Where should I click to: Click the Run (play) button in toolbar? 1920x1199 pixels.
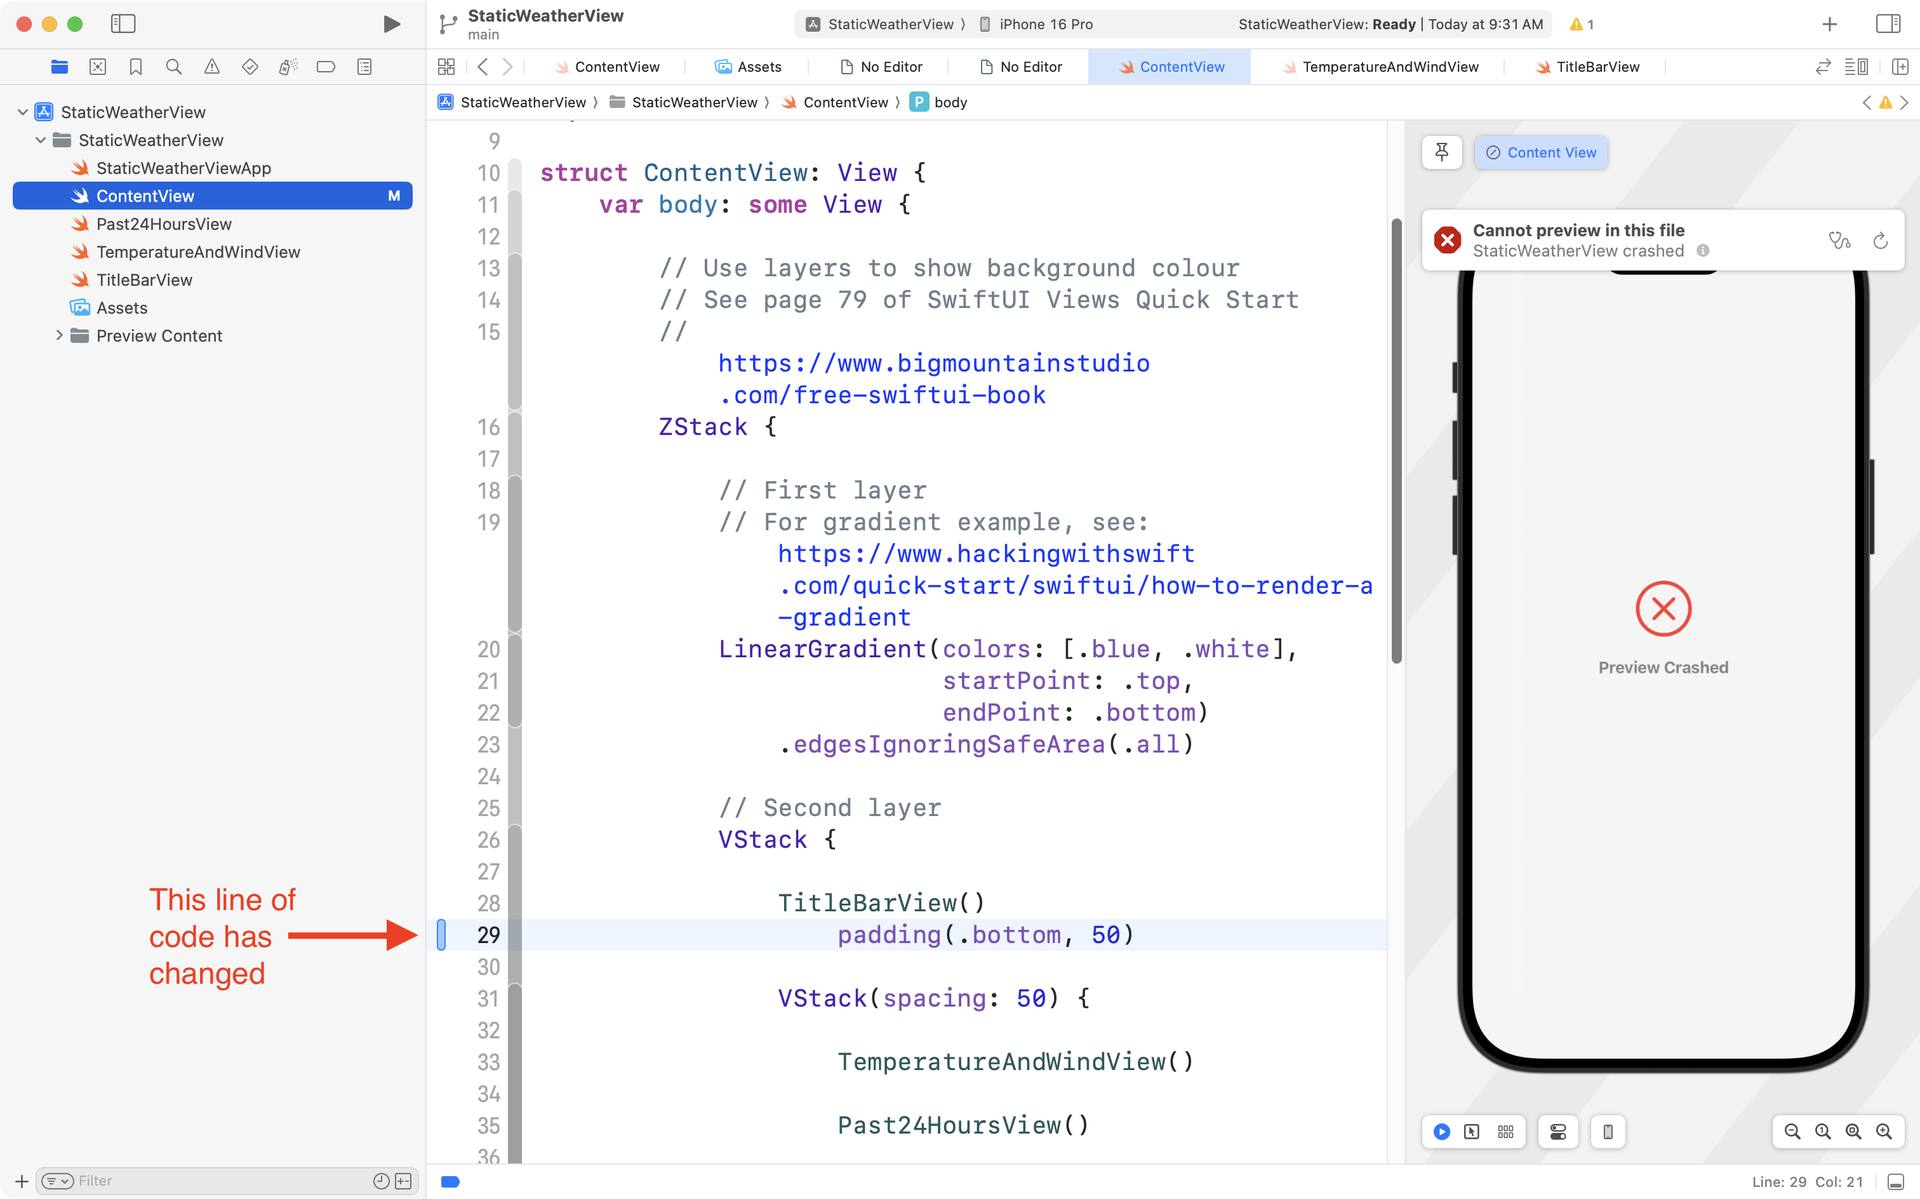click(391, 25)
